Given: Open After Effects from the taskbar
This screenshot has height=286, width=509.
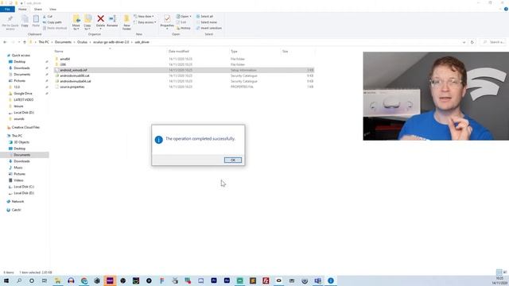Looking at the screenshot, I should (227, 280).
